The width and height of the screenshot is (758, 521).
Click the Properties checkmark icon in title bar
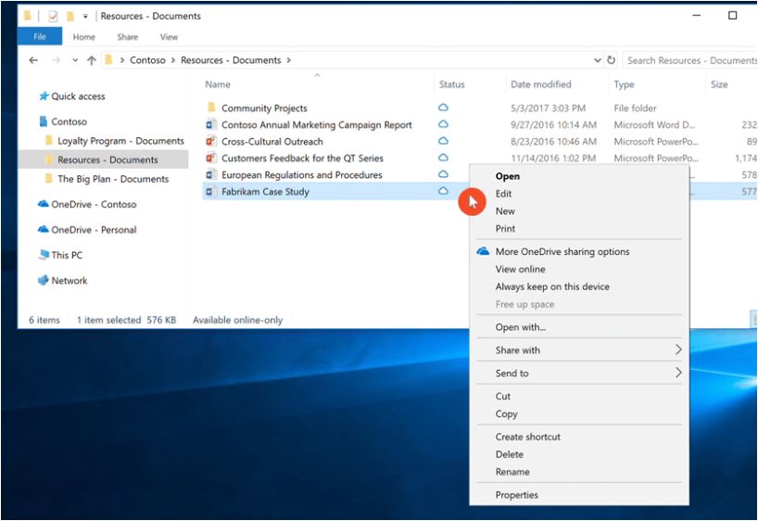[x=53, y=17]
